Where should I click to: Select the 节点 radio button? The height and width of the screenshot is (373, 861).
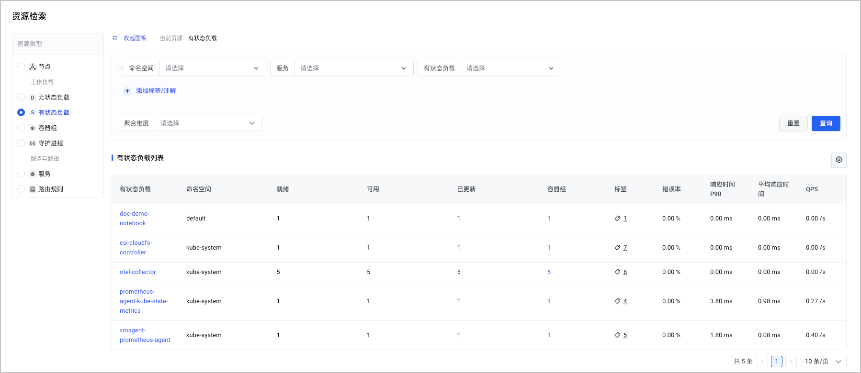pos(21,67)
